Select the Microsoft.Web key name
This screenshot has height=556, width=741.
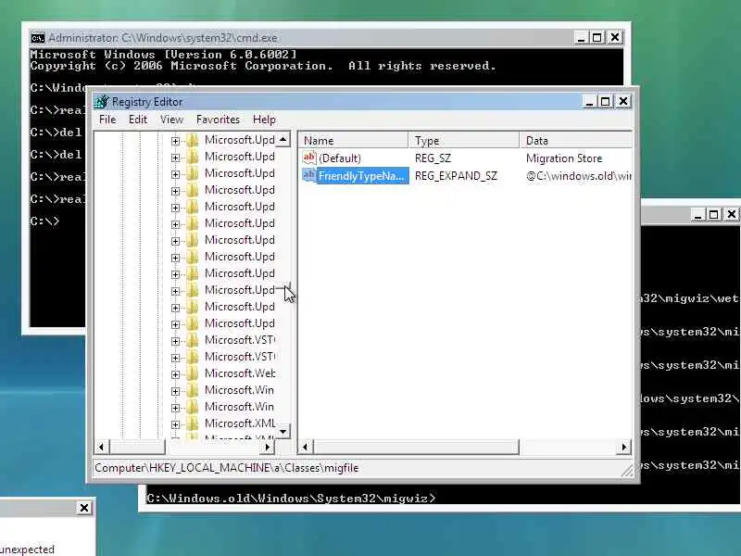tap(240, 373)
